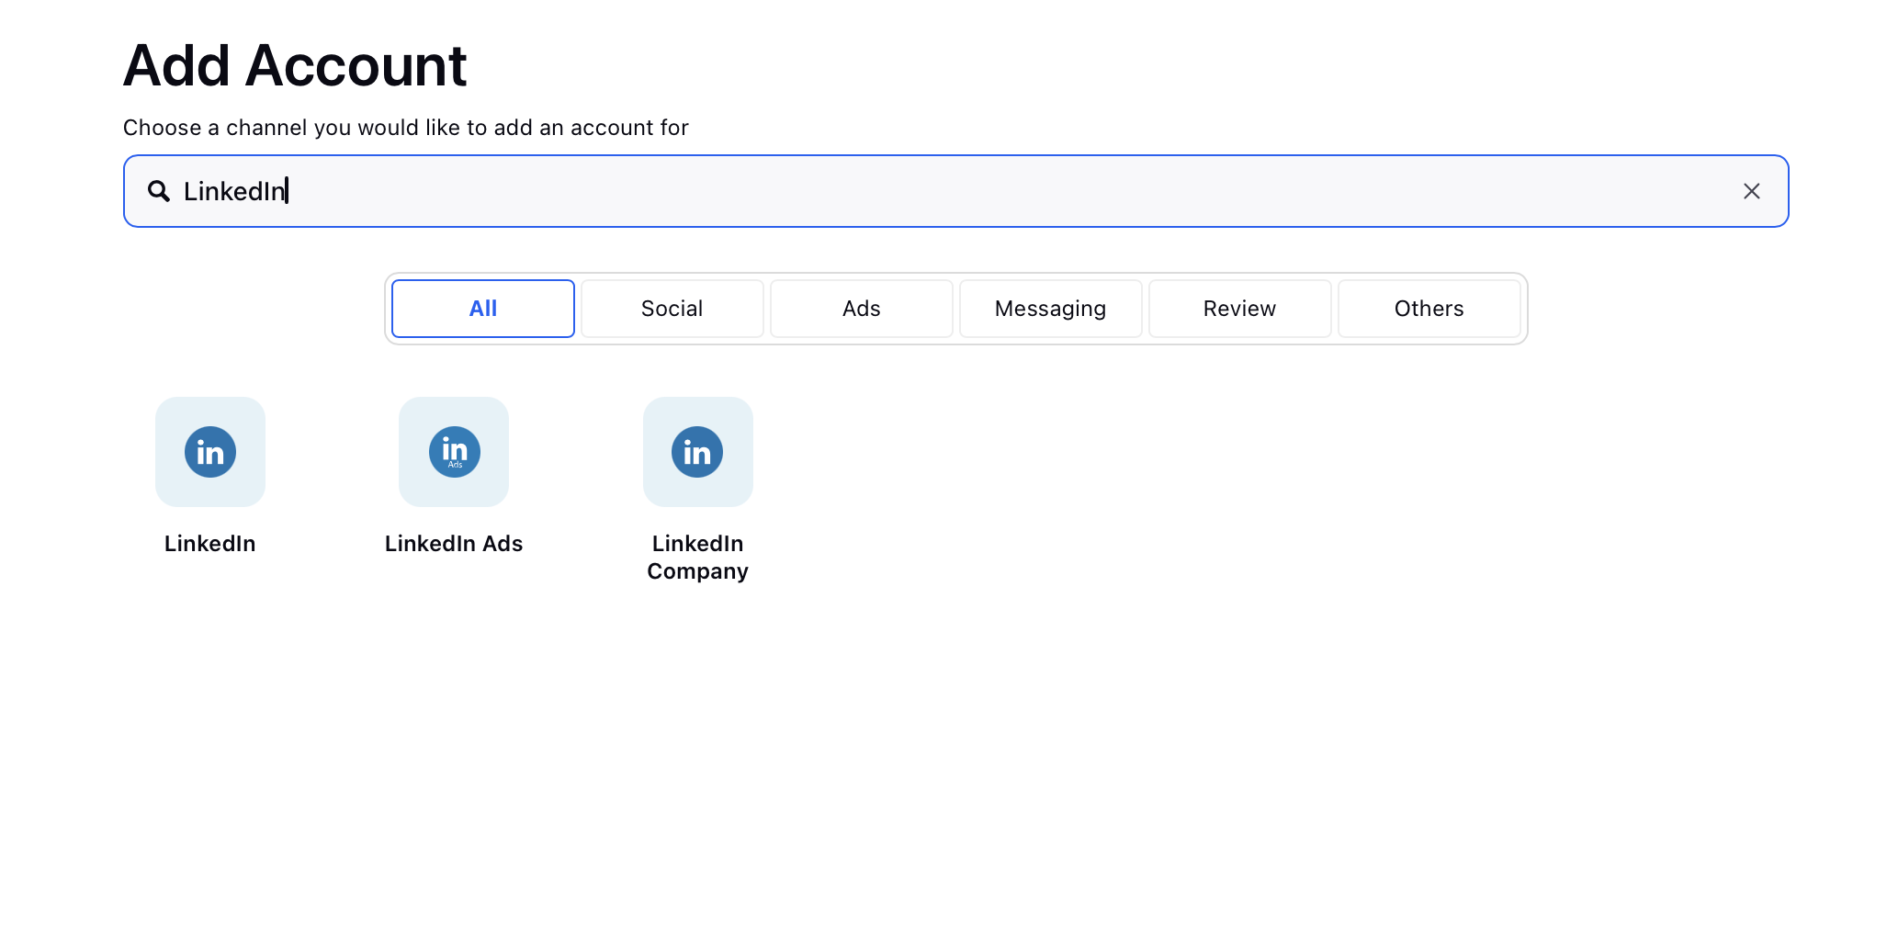Screen dimensions: 1887x925
Task: Select the Others tab
Action: click(x=1429, y=309)
